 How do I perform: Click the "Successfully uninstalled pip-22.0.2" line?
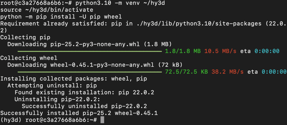pos(85,106)
